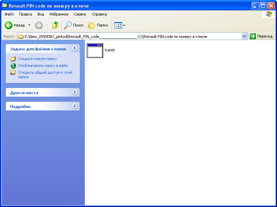Click the Переход go button
277x207 pixels.
point(261,36)
